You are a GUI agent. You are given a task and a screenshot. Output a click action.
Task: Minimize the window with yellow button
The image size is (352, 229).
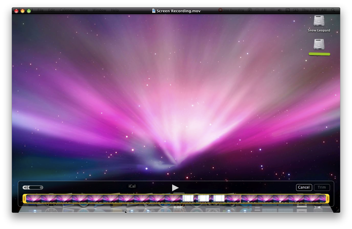pyautogui.click(x=23, y=11)
